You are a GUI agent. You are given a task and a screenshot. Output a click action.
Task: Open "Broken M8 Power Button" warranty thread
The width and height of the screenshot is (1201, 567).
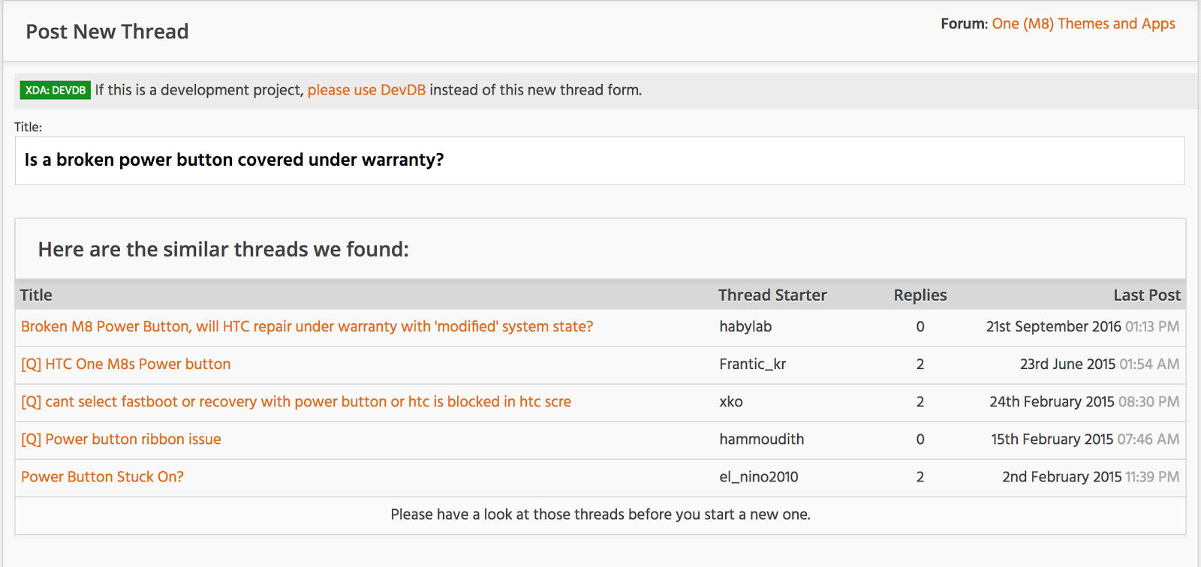point(307,327)
